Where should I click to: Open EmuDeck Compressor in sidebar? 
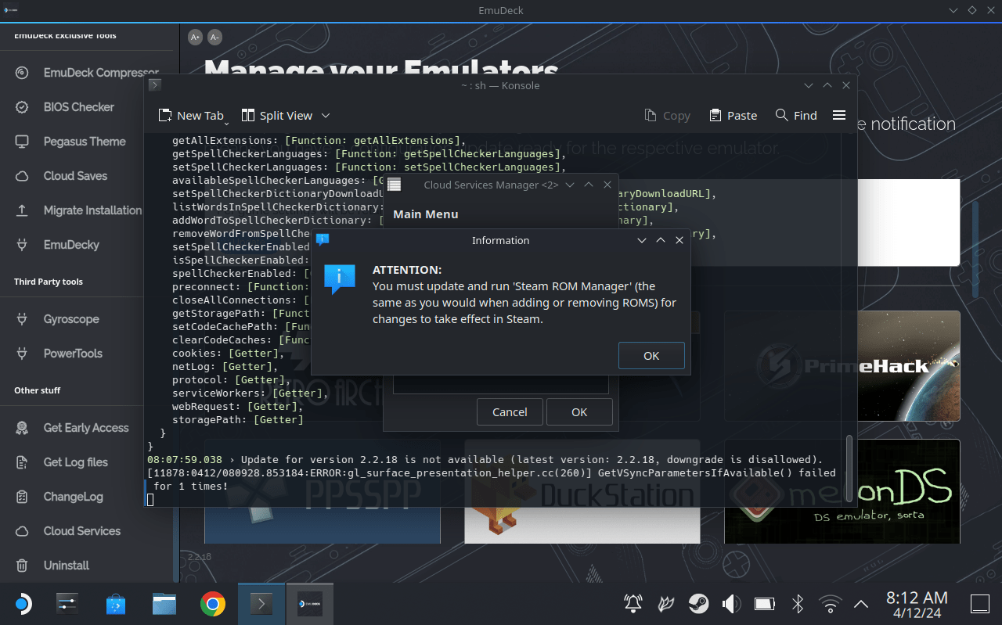90,73
